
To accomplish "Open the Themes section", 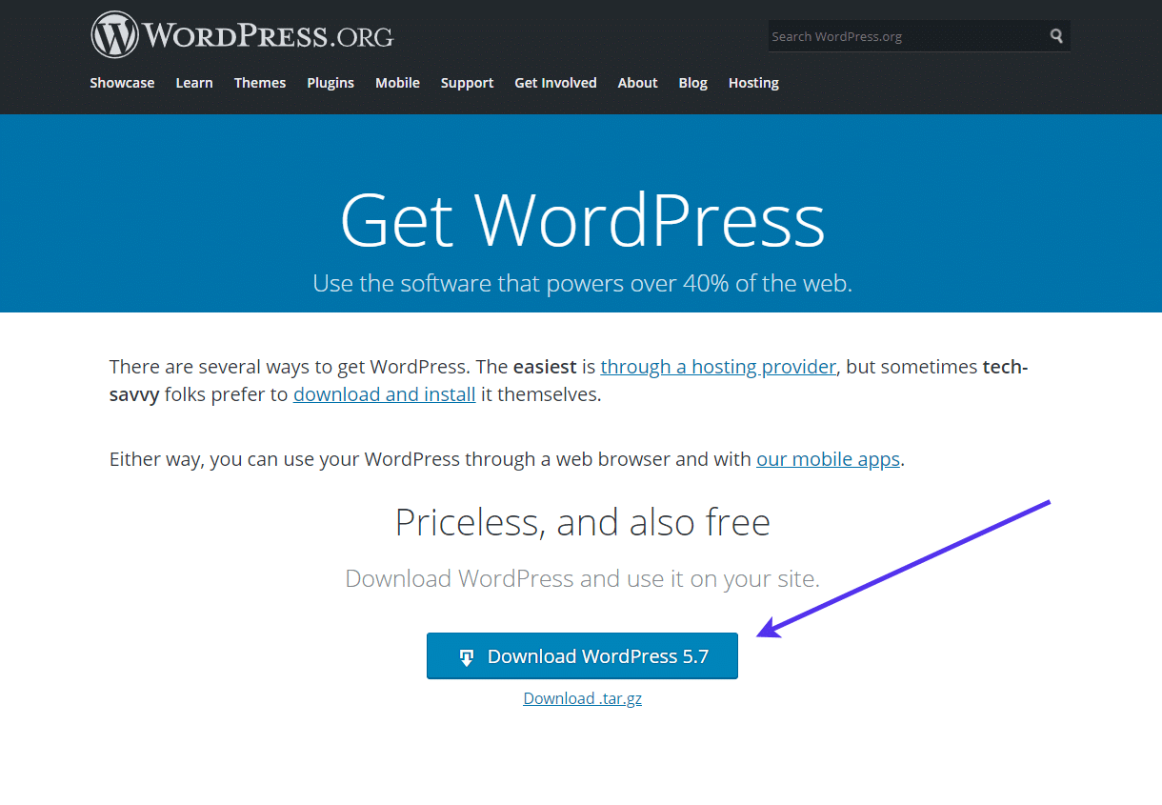I will click(259, 83).
